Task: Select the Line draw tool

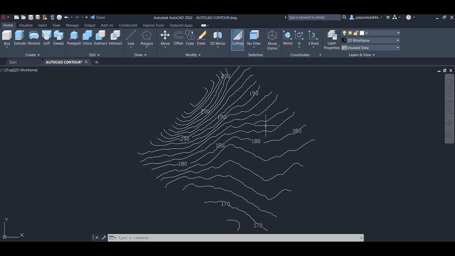Action: (131, 38)
